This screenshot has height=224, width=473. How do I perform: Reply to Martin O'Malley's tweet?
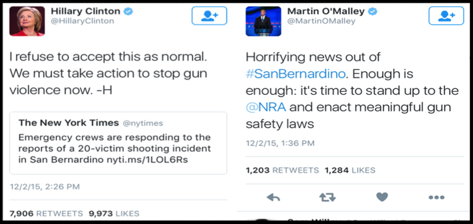click(x=273, y=197)
